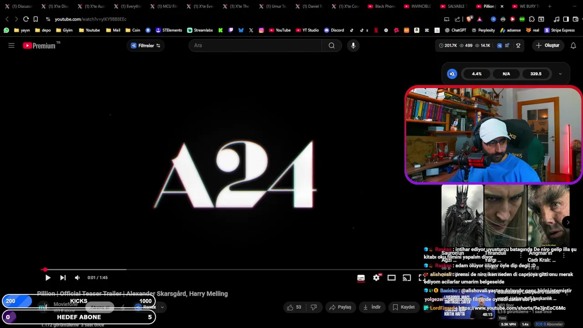Start voice search with microphone

tap(353, 46)
